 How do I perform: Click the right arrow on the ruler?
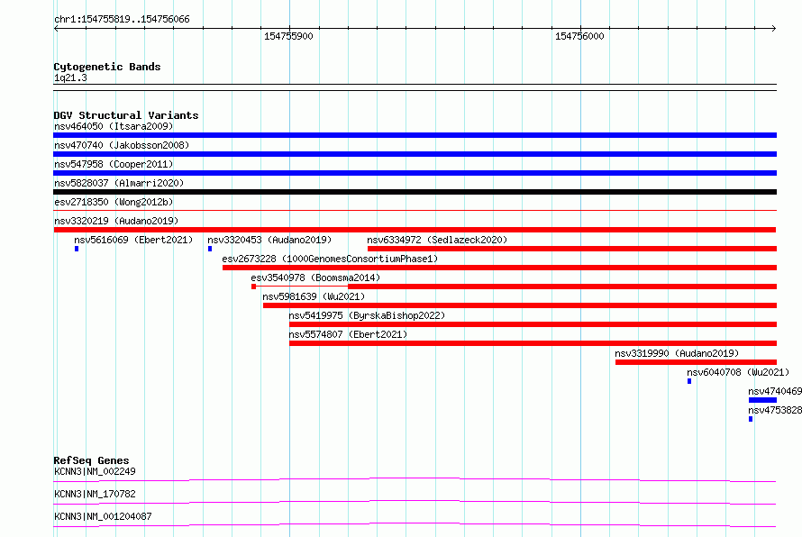(x=774, y=29)
